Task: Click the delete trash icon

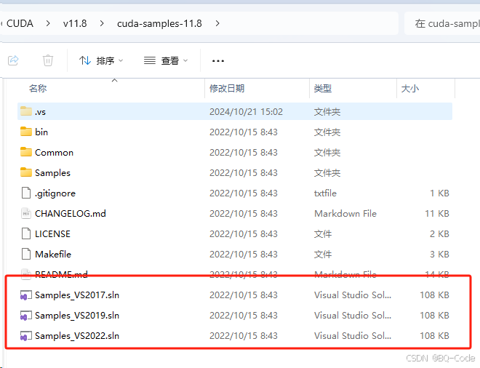Action: (x=48, y=60)
